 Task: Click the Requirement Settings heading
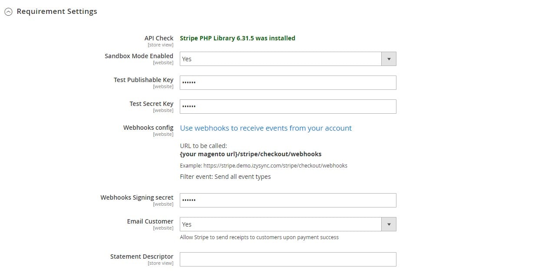[x=57, y=12]
